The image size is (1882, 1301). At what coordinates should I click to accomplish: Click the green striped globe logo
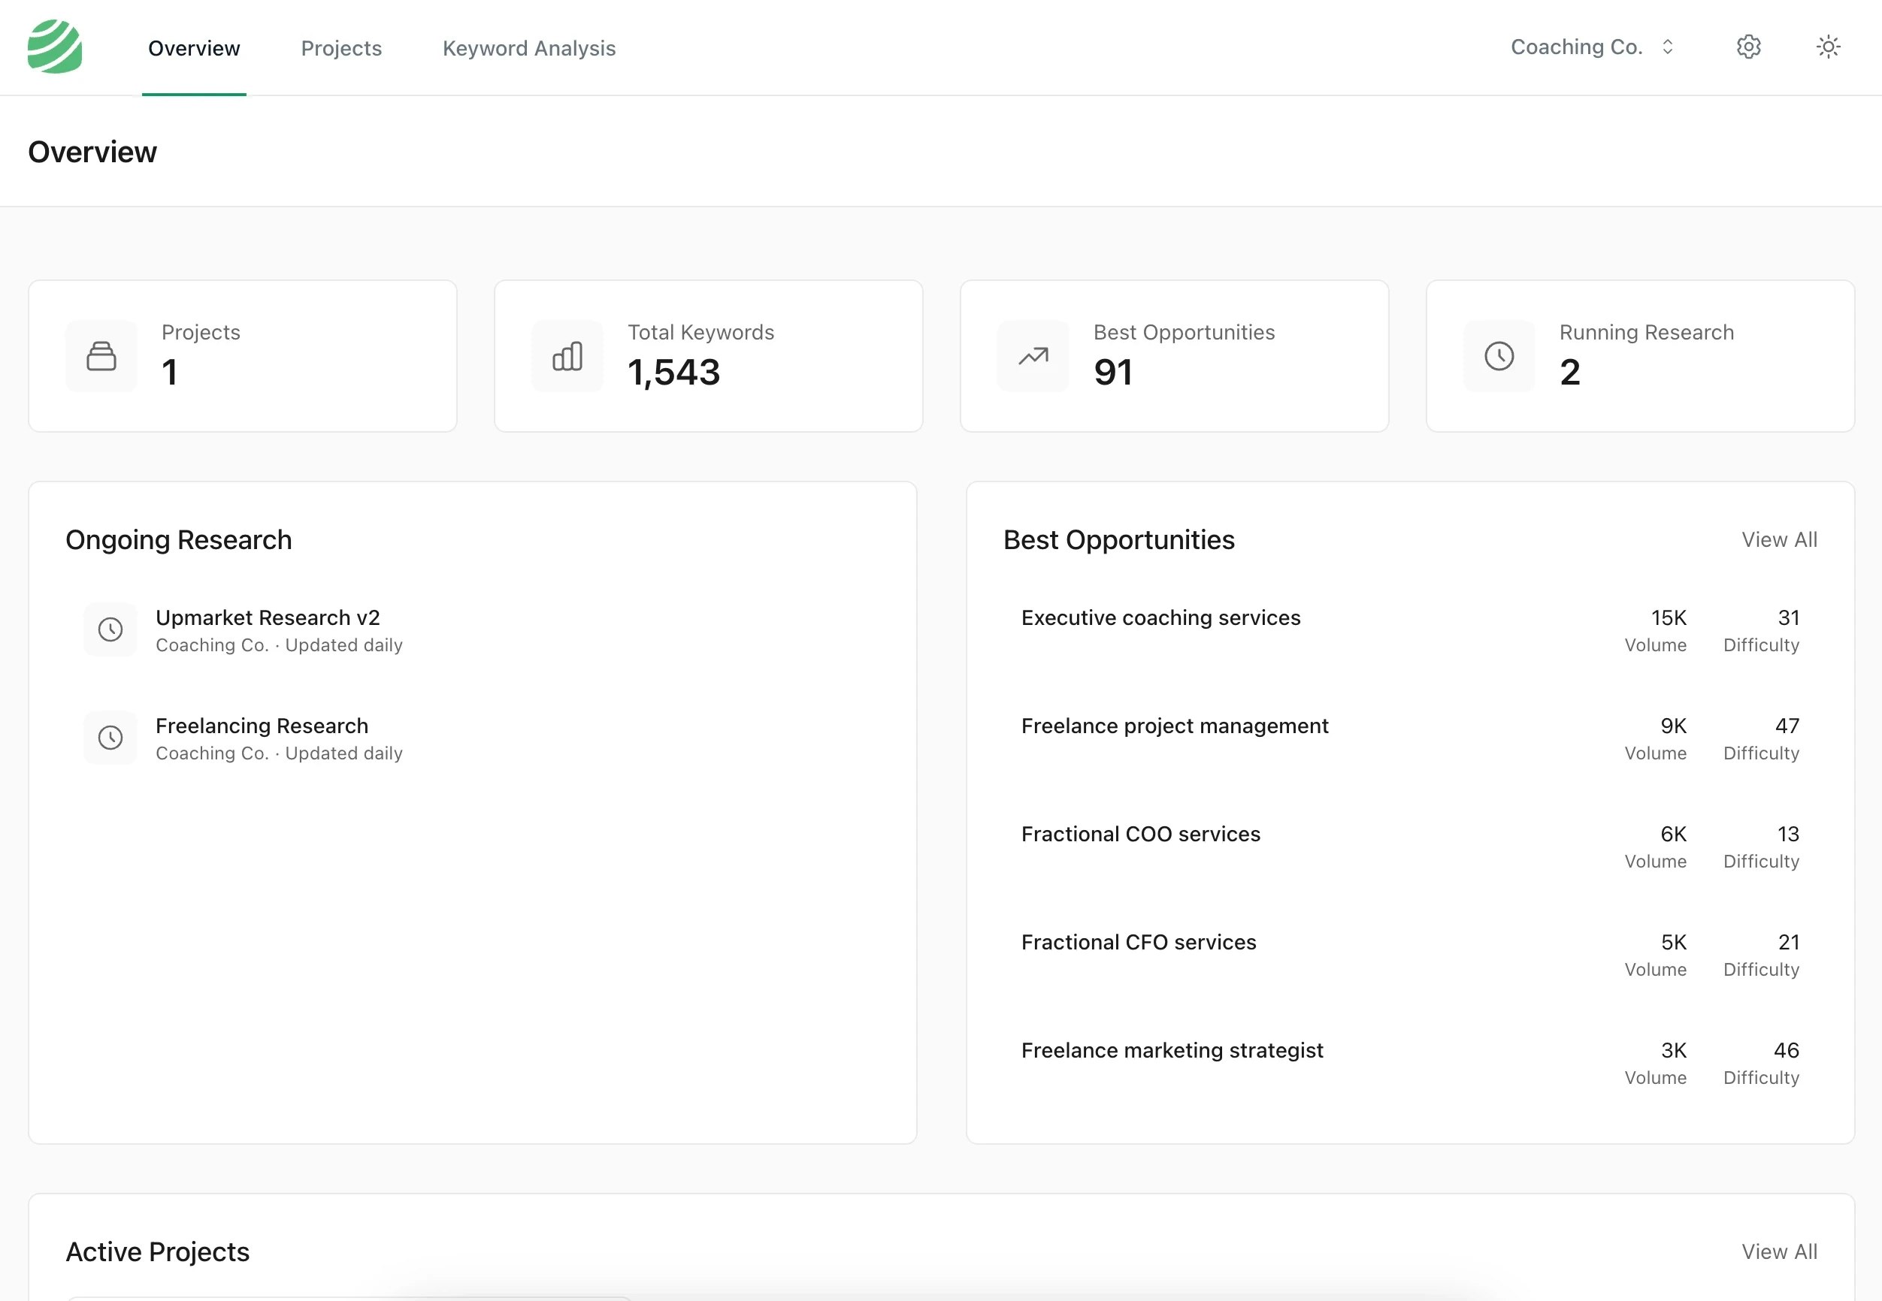click(x=55, y=47)
